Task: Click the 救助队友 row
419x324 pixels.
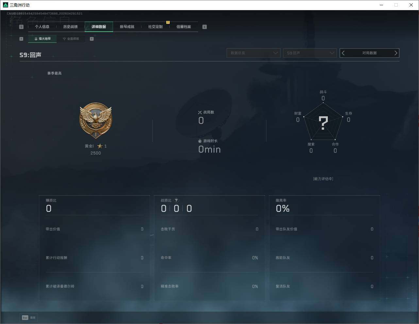Action: pyautogui.click(x=325, y=258)
